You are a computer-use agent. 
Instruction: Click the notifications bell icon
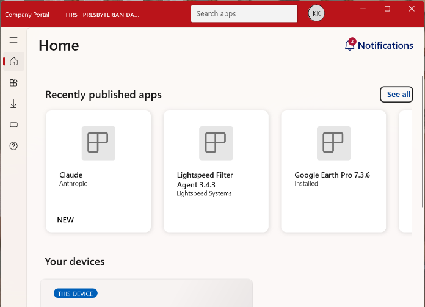click(350, 45)
